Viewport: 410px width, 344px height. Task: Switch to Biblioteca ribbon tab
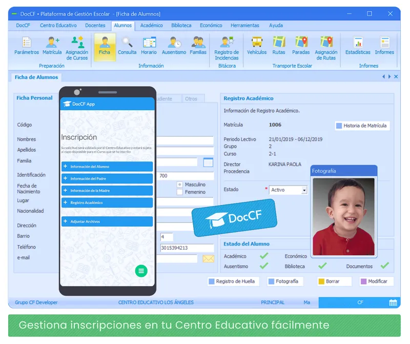click(x=181, y=25)
